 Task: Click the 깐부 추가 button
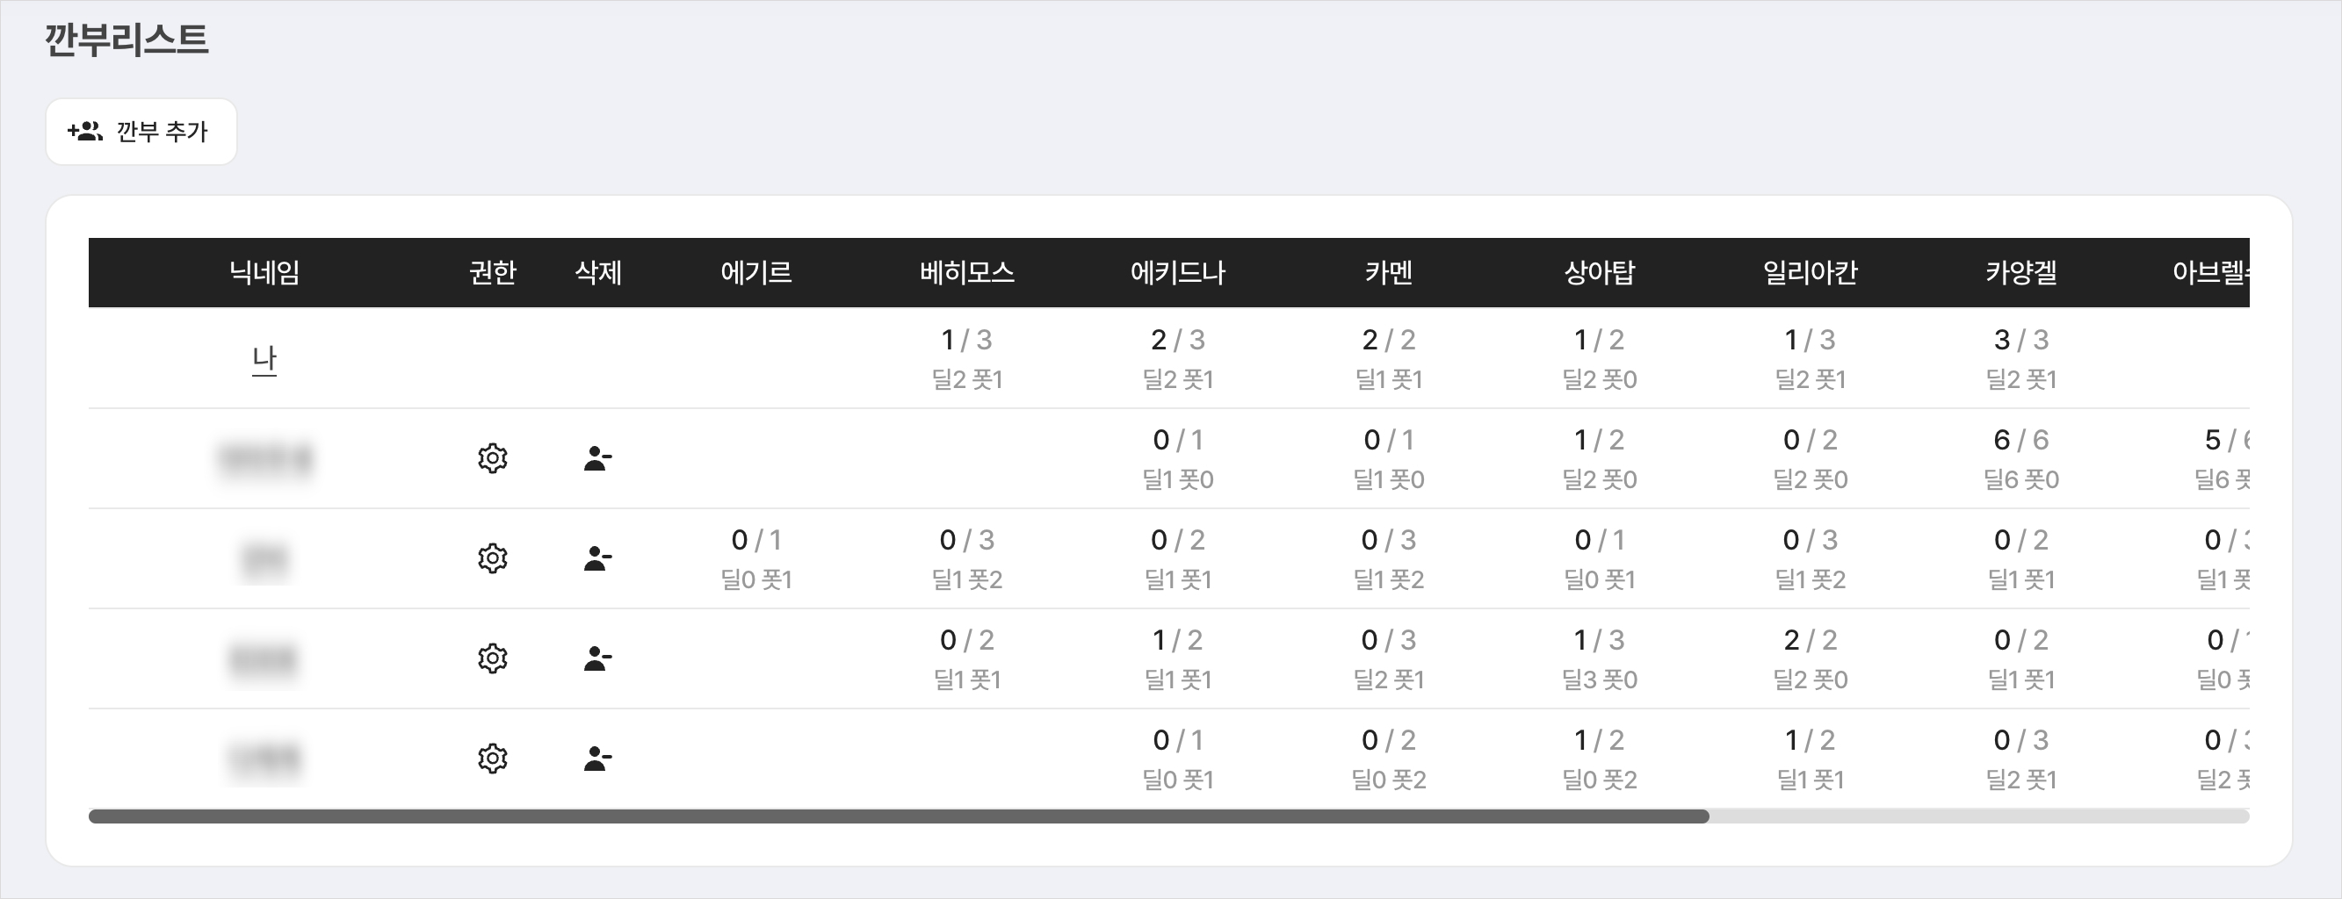[141, 132]
